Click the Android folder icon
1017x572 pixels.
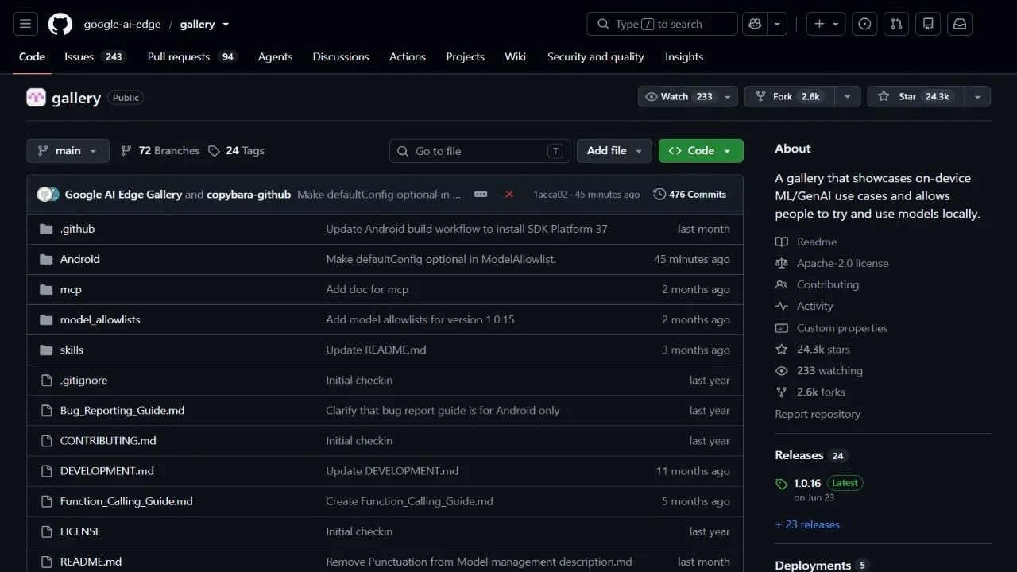click(45, 259)
